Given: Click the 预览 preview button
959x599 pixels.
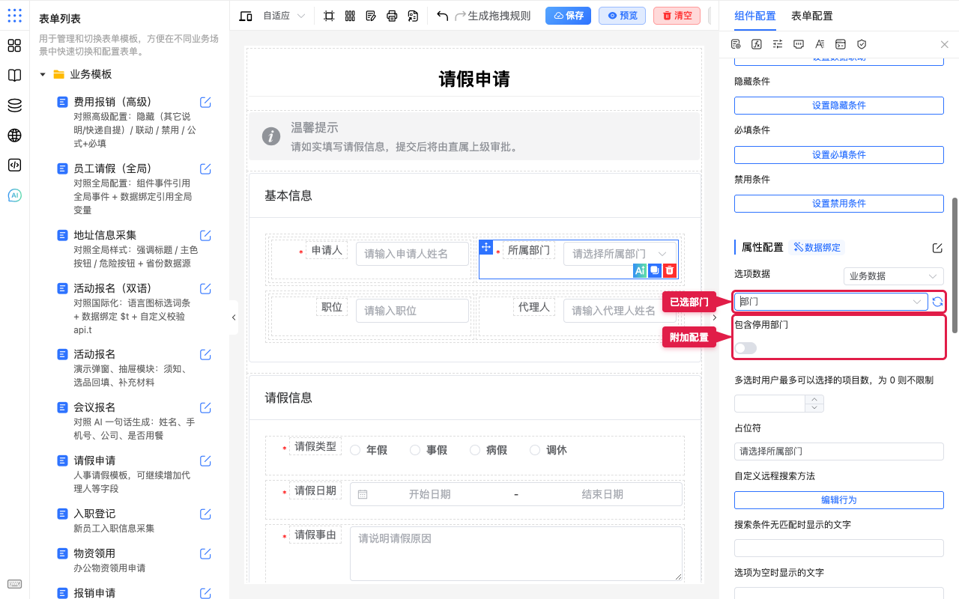Looking at the screenshot, I should click(623, 16).
